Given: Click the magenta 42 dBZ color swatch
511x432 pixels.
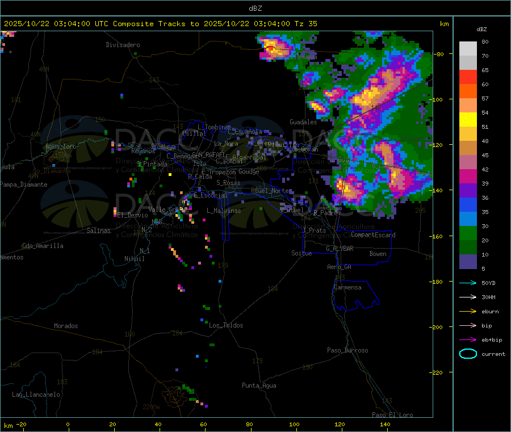Looking at the screenshot, I should 468,176.
